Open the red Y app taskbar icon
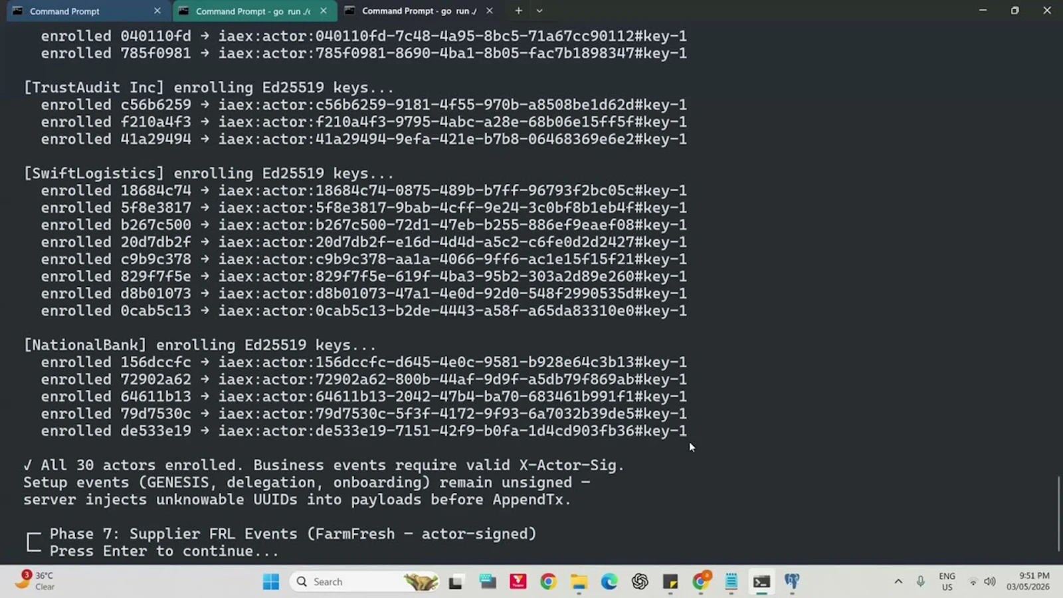This screenshot has width=1063, height=598. tap(518, 582)
